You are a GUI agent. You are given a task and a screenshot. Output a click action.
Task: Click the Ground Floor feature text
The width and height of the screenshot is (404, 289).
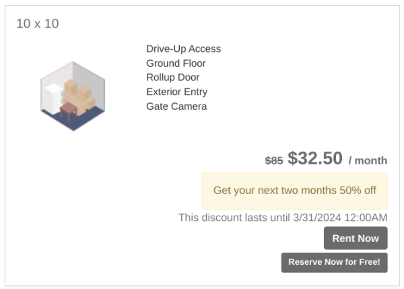tap(176, 63)
